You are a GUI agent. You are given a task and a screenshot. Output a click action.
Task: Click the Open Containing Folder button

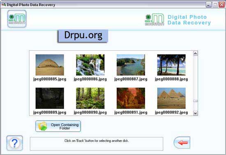point(58,126)
